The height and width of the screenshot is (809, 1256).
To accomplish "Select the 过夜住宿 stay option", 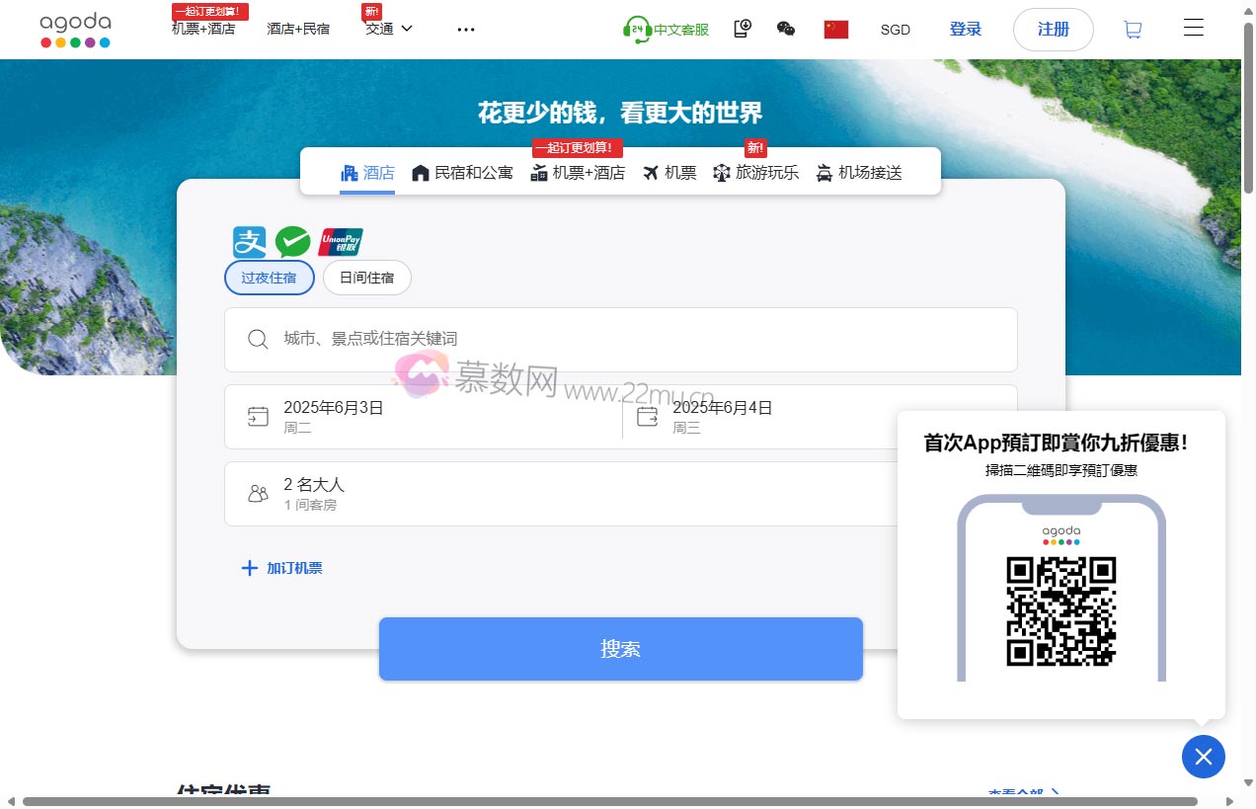I will (x=269, y=278).
